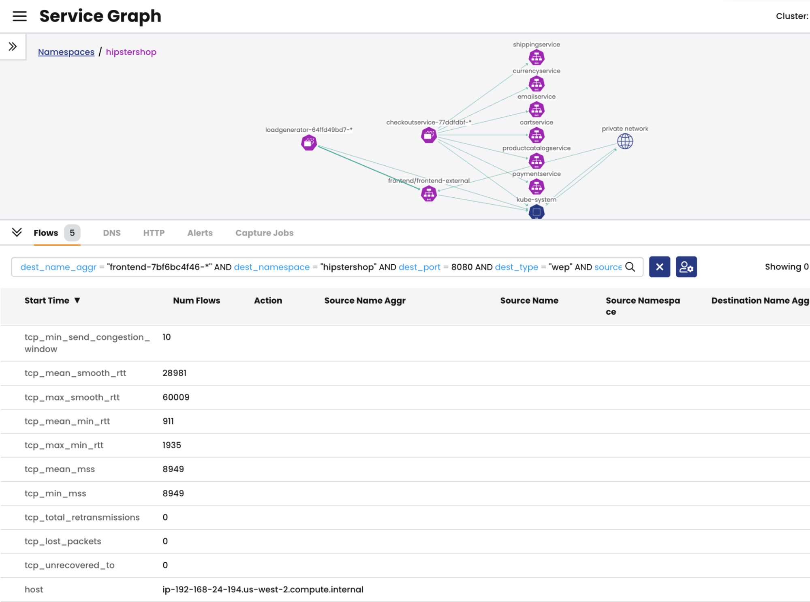Run the filter search magnifier
The image size is (810, 602).
(x=630, y=267)
